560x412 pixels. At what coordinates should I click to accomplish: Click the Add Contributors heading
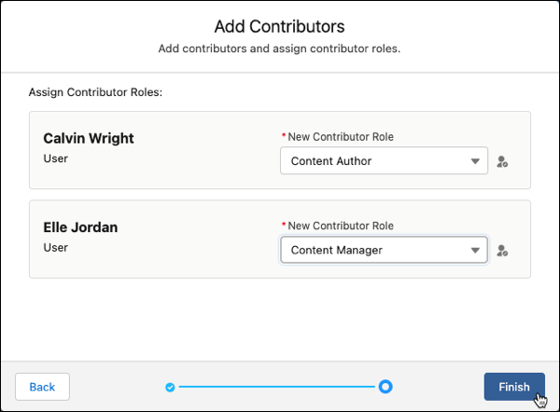280,26
